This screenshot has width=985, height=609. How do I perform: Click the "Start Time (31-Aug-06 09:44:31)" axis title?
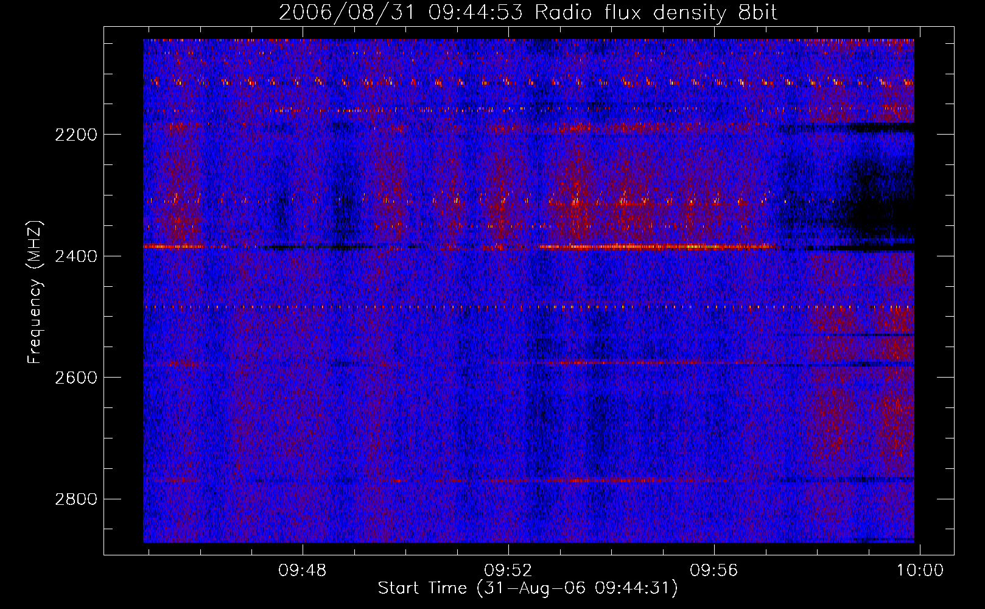528,588
